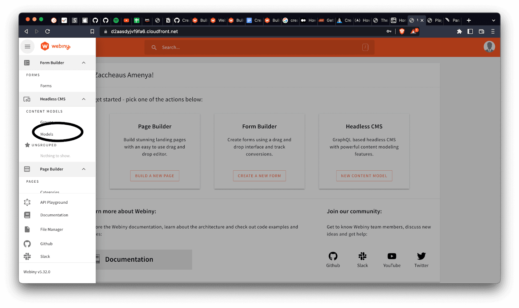This screenshot has width=519, height=308.
Task: Click the NEW CONTENT MODEL button
Action: [364, 176]
